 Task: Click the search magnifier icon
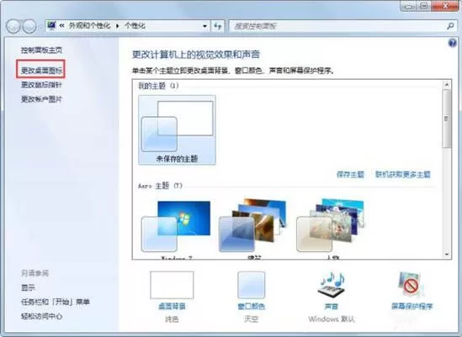450,26
